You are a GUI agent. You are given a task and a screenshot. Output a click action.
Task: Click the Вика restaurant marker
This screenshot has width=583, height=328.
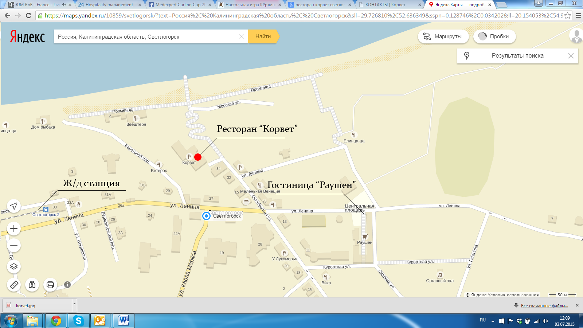(x=326, y=277)
